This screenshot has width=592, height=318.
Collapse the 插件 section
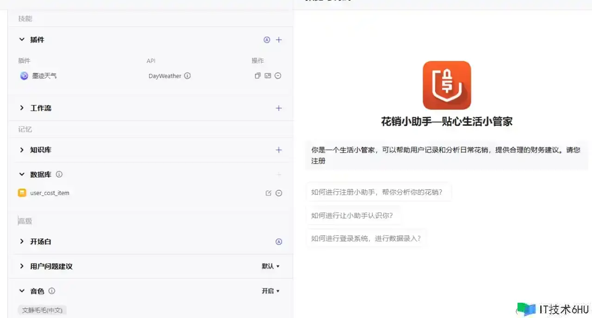coord(22,40)
